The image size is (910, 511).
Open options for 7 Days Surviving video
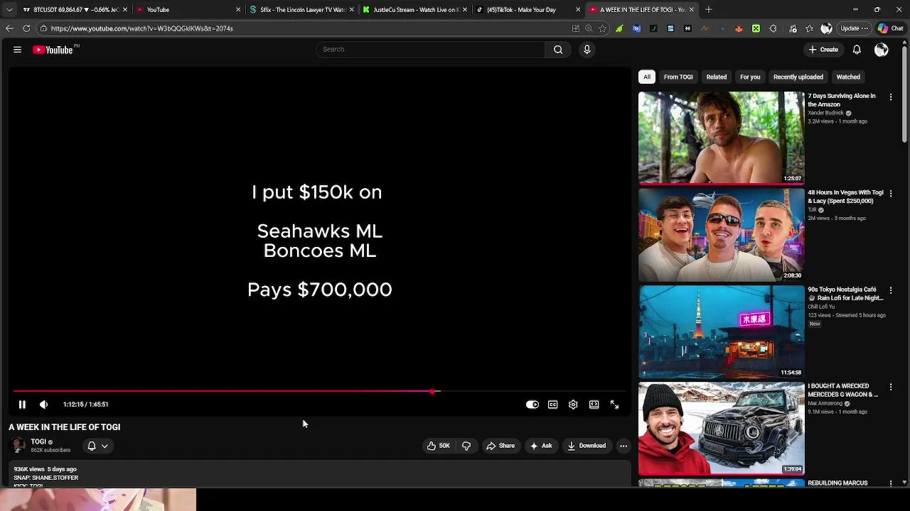click(891, 97)
